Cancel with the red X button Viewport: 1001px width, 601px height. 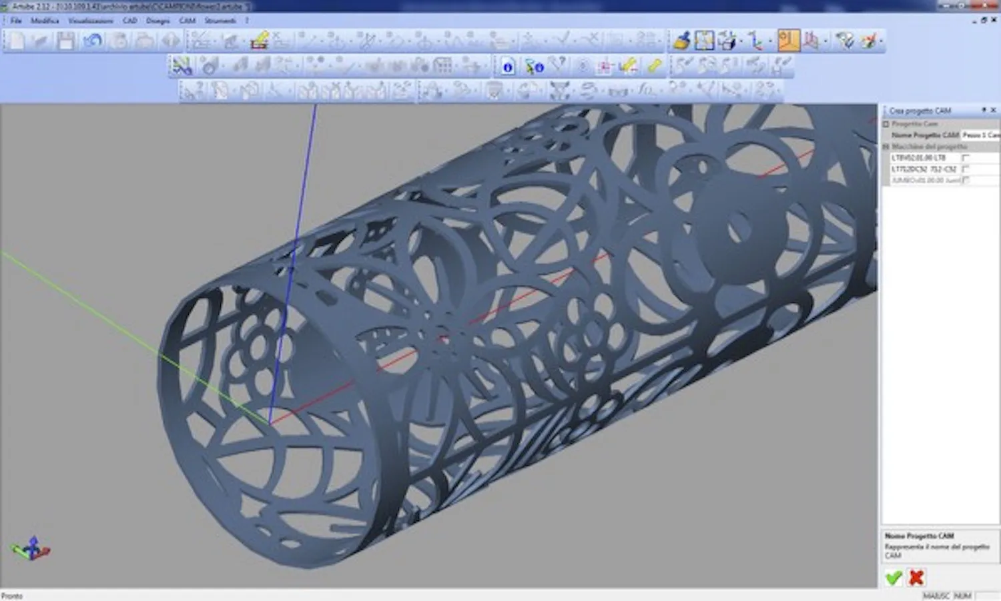917,578
